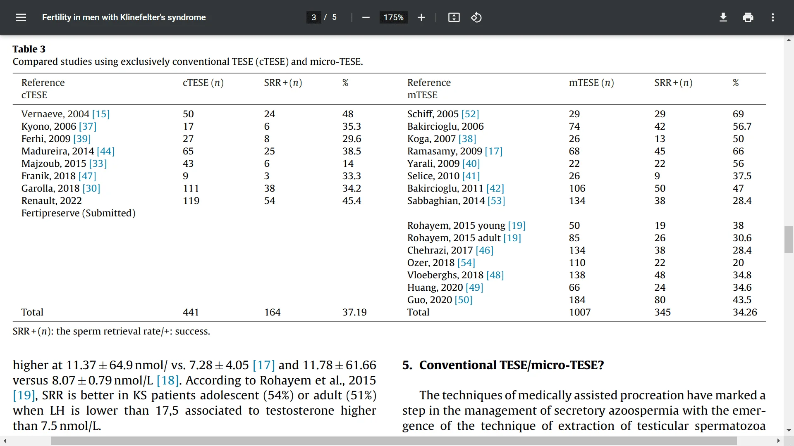Zoom out with the minus button
This screenshot has width=794, height=446.
coord(366,17)
